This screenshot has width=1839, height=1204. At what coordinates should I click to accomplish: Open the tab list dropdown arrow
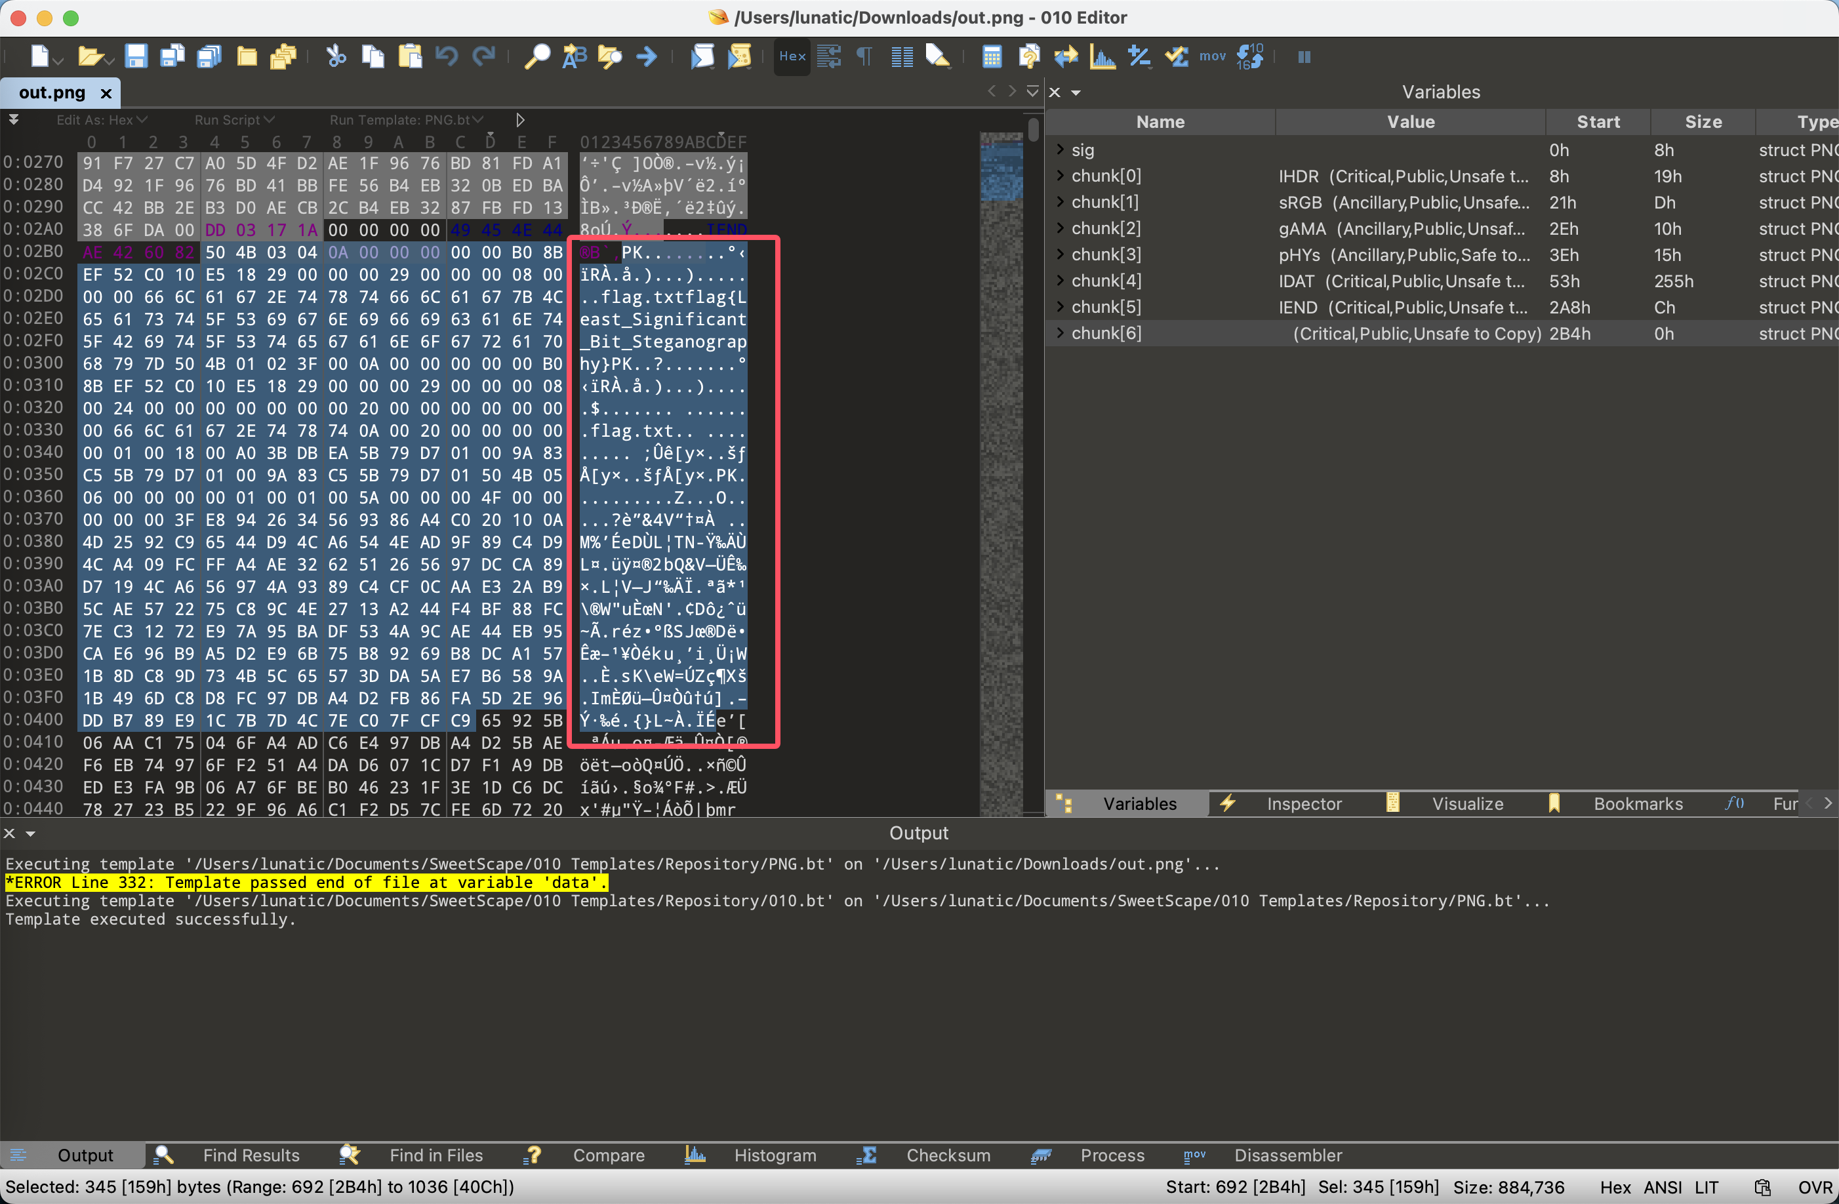(1032, 91)
